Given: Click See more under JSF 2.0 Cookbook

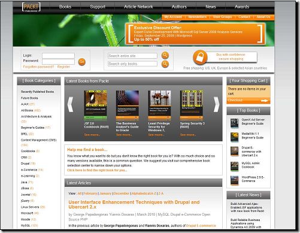Looking at the screenshot, I should click(92, 135).
